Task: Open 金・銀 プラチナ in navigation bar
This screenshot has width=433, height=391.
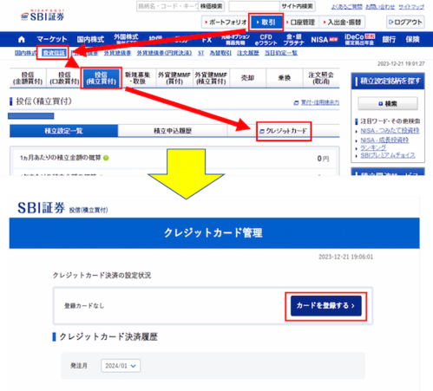Action: pos(293,40)
